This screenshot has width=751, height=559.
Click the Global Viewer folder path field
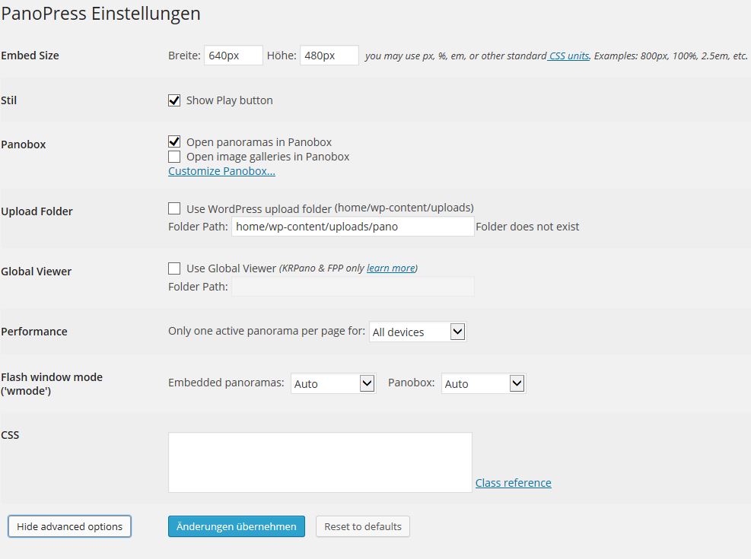[x=352, y=287]
